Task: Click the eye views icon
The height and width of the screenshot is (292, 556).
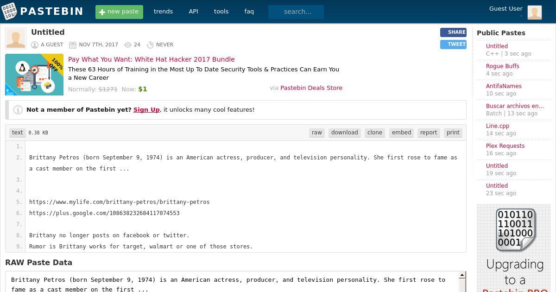Action: (128, 45)
